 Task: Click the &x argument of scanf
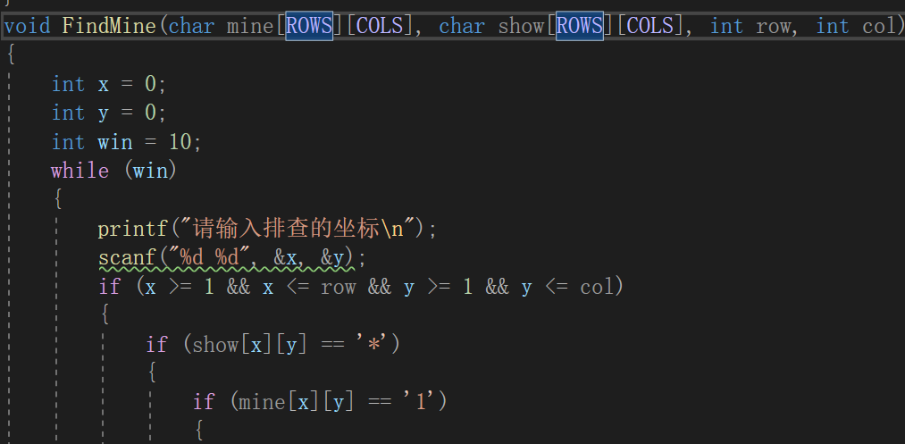point(285,257)
